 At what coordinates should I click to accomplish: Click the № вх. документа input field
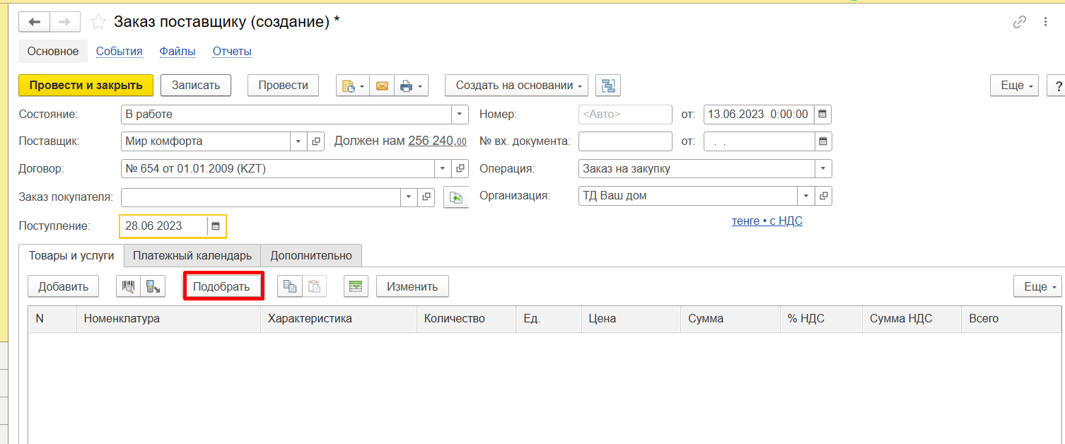click(x=625, y=141)
